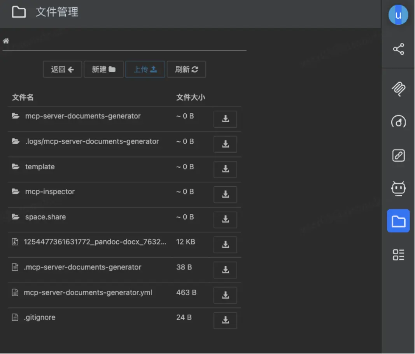Download the mcp-server-documents-generator folder
This screenshot has height=354, width=415.
(225, 119)
